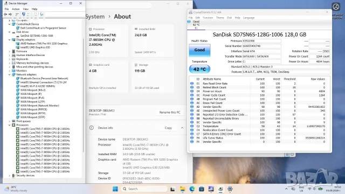Image resolution: width=345 pixels, height=194 pixels.
Task: Click the status dot for Temperature attribute row
Action: (192, 126)
